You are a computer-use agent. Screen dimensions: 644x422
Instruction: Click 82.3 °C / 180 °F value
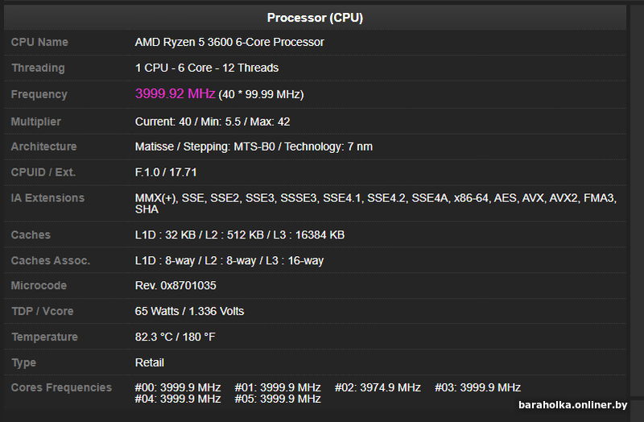(x=175, y=337)
